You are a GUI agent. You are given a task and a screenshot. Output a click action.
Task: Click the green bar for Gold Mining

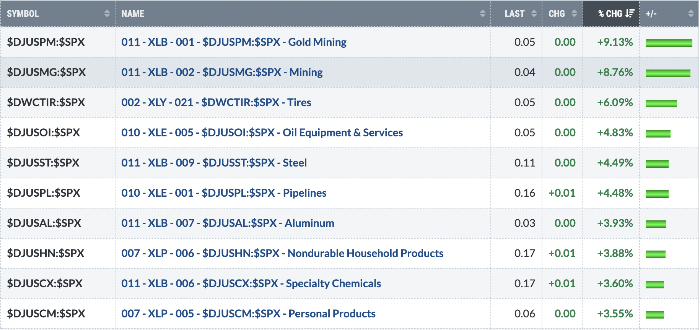(x=669, y=43)
